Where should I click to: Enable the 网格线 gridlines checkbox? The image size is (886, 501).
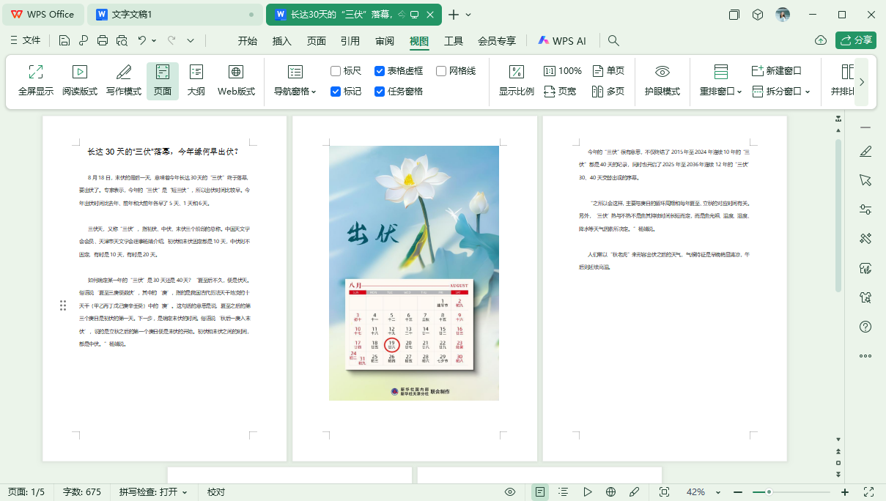pyautogui.click(x=440, y=70)
